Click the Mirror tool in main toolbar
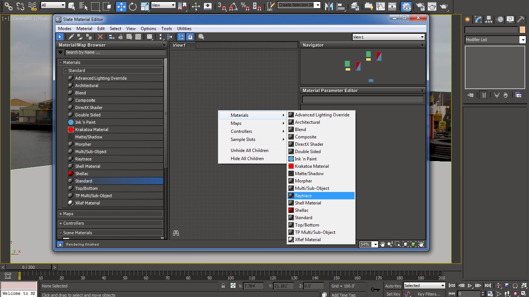 [x=329, y=6]
